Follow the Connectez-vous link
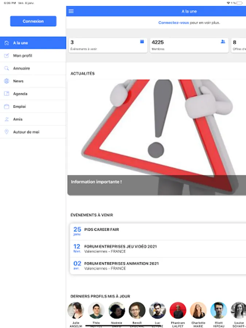246x328 pixels. pyautogui.click(x=173, y=23)
